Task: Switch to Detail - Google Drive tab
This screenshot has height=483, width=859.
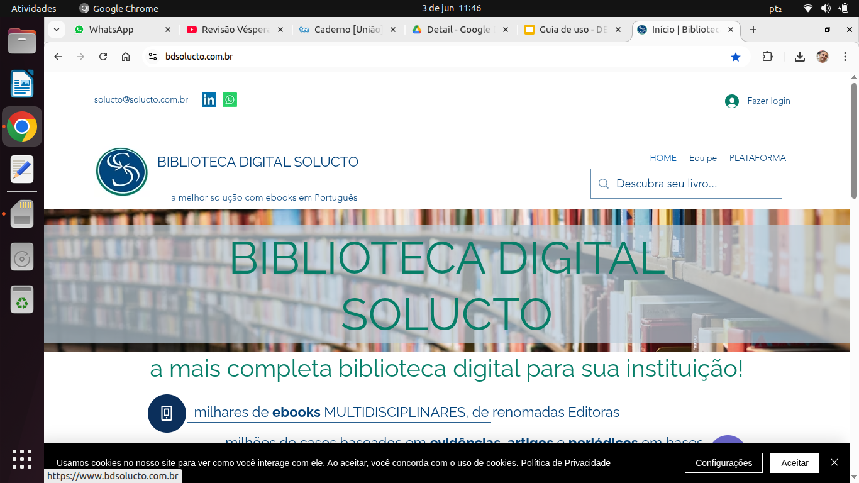Action: [460, 30]
